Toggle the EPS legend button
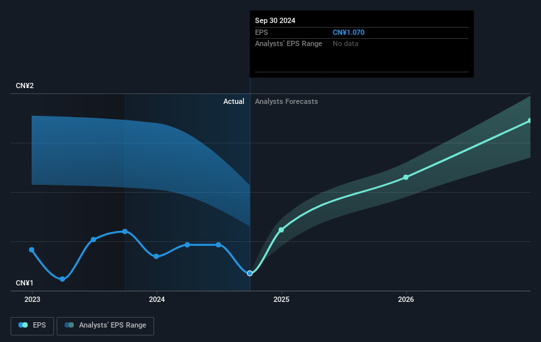Image resolution: width=541 pixels, height=342 pixels. click(32, 326)
